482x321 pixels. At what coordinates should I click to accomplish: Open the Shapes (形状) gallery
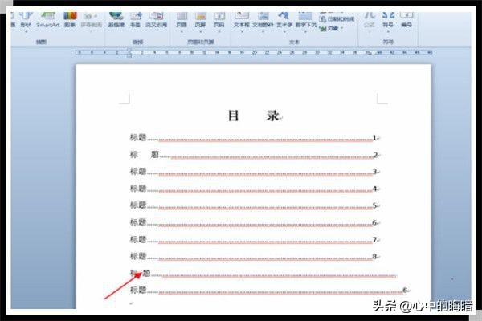click(x=26, y=21)
